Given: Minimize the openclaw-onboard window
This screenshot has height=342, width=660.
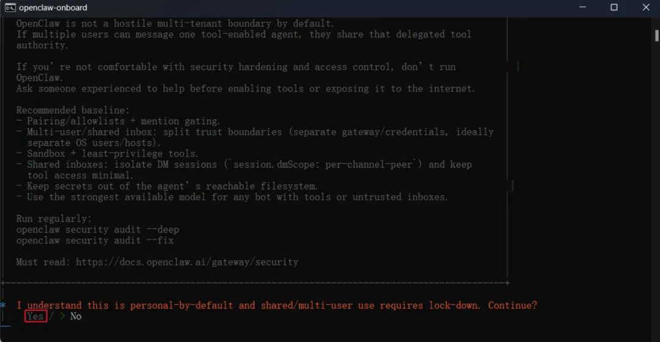Looking at the screenshot, I should [582, 7].
